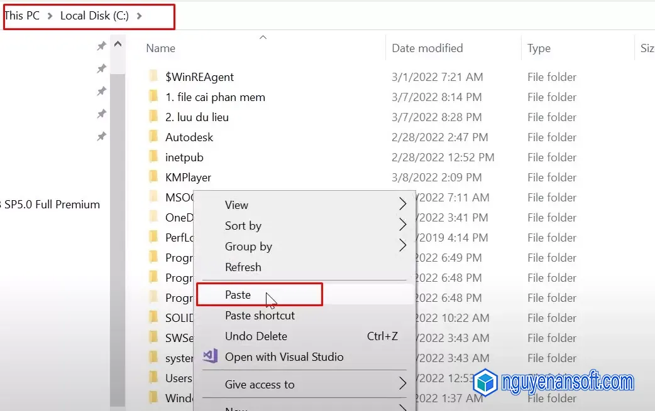Image resolution: width=655 pixels, height=411 pixels.
Task: Choose Paste from the context menu
Action: pos(238,294)
